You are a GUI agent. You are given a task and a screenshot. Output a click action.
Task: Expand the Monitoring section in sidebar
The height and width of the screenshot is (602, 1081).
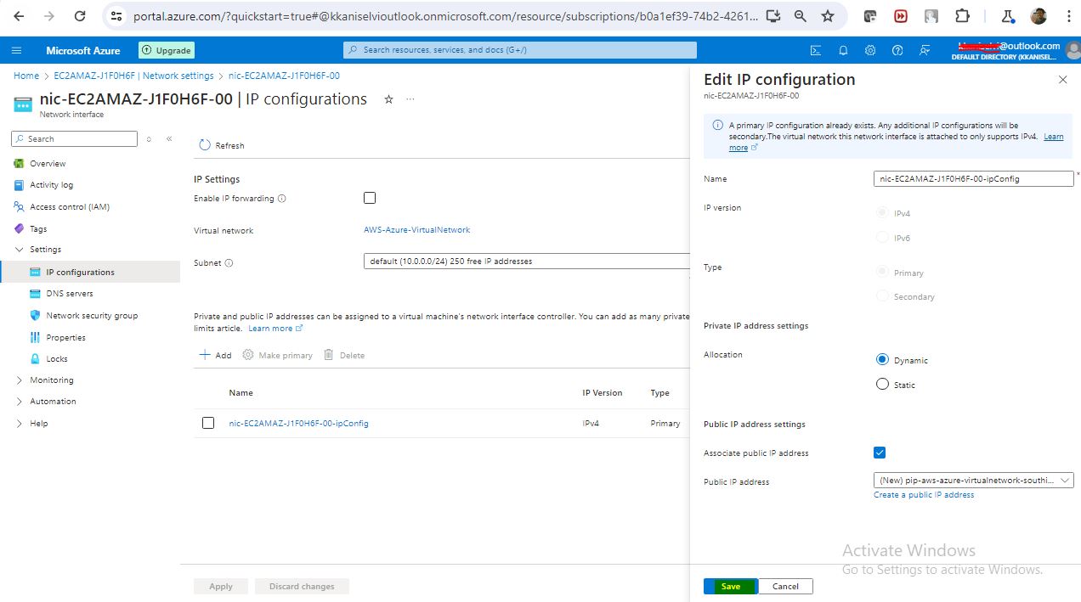20,380
